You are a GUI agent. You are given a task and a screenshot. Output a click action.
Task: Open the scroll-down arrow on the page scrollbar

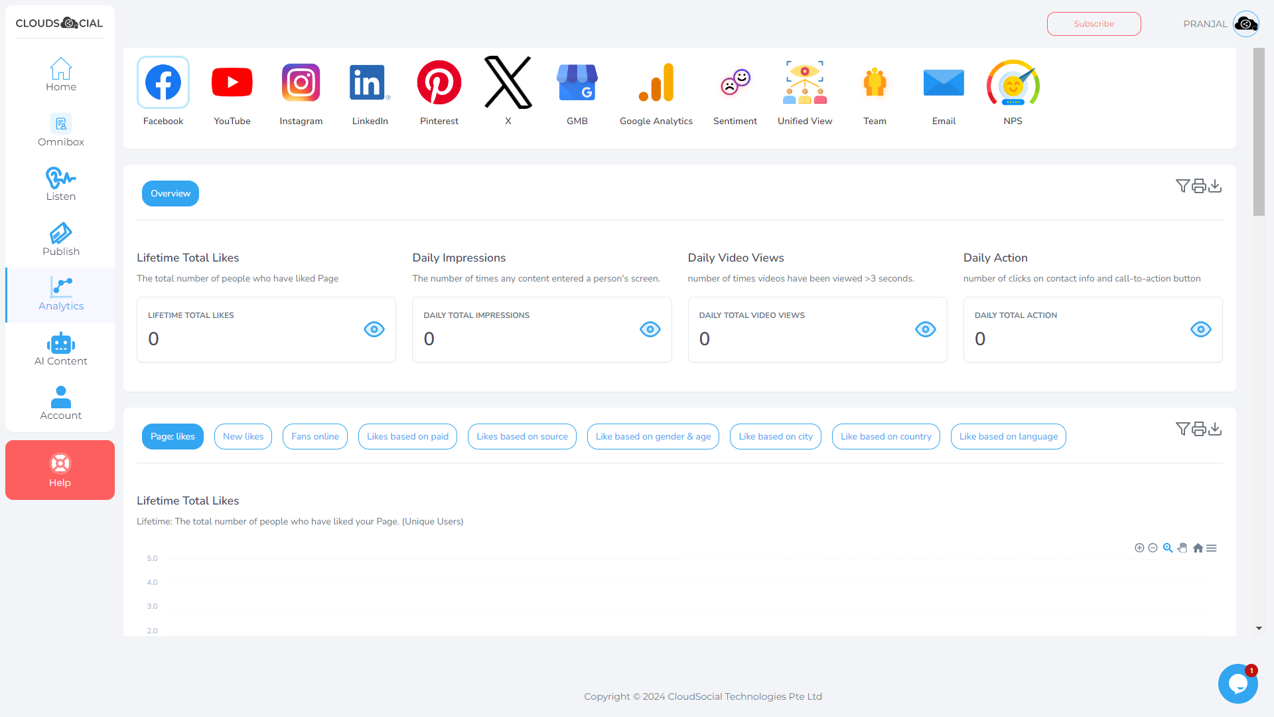(1259, 628)
